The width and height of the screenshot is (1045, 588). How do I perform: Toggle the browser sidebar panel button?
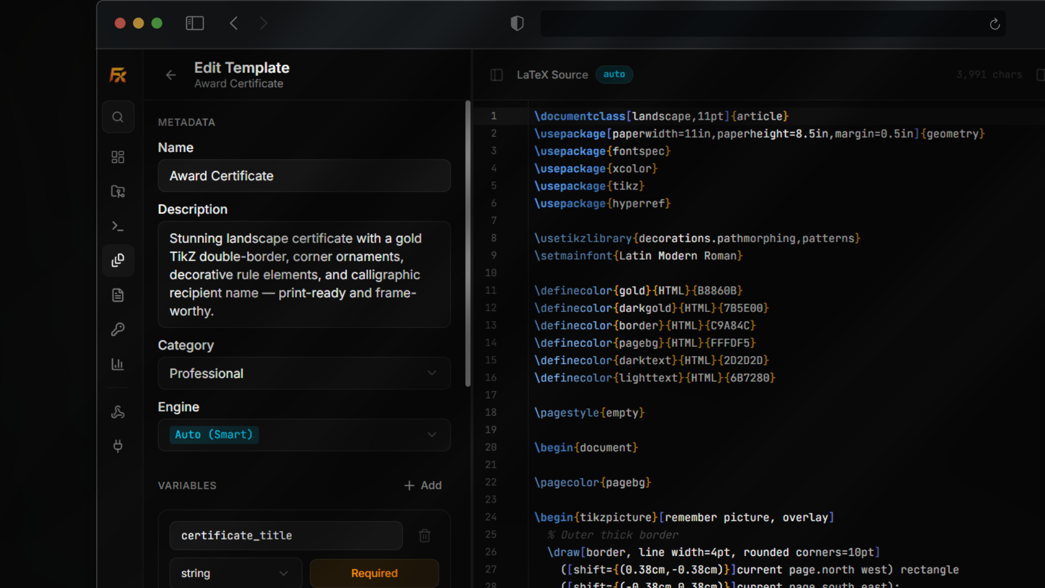click(x=195, y=23)
